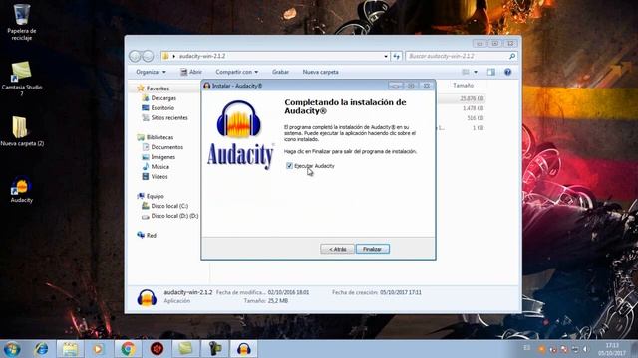Select the Nueva carpeta (2) desktop folder

pos(22,131)
